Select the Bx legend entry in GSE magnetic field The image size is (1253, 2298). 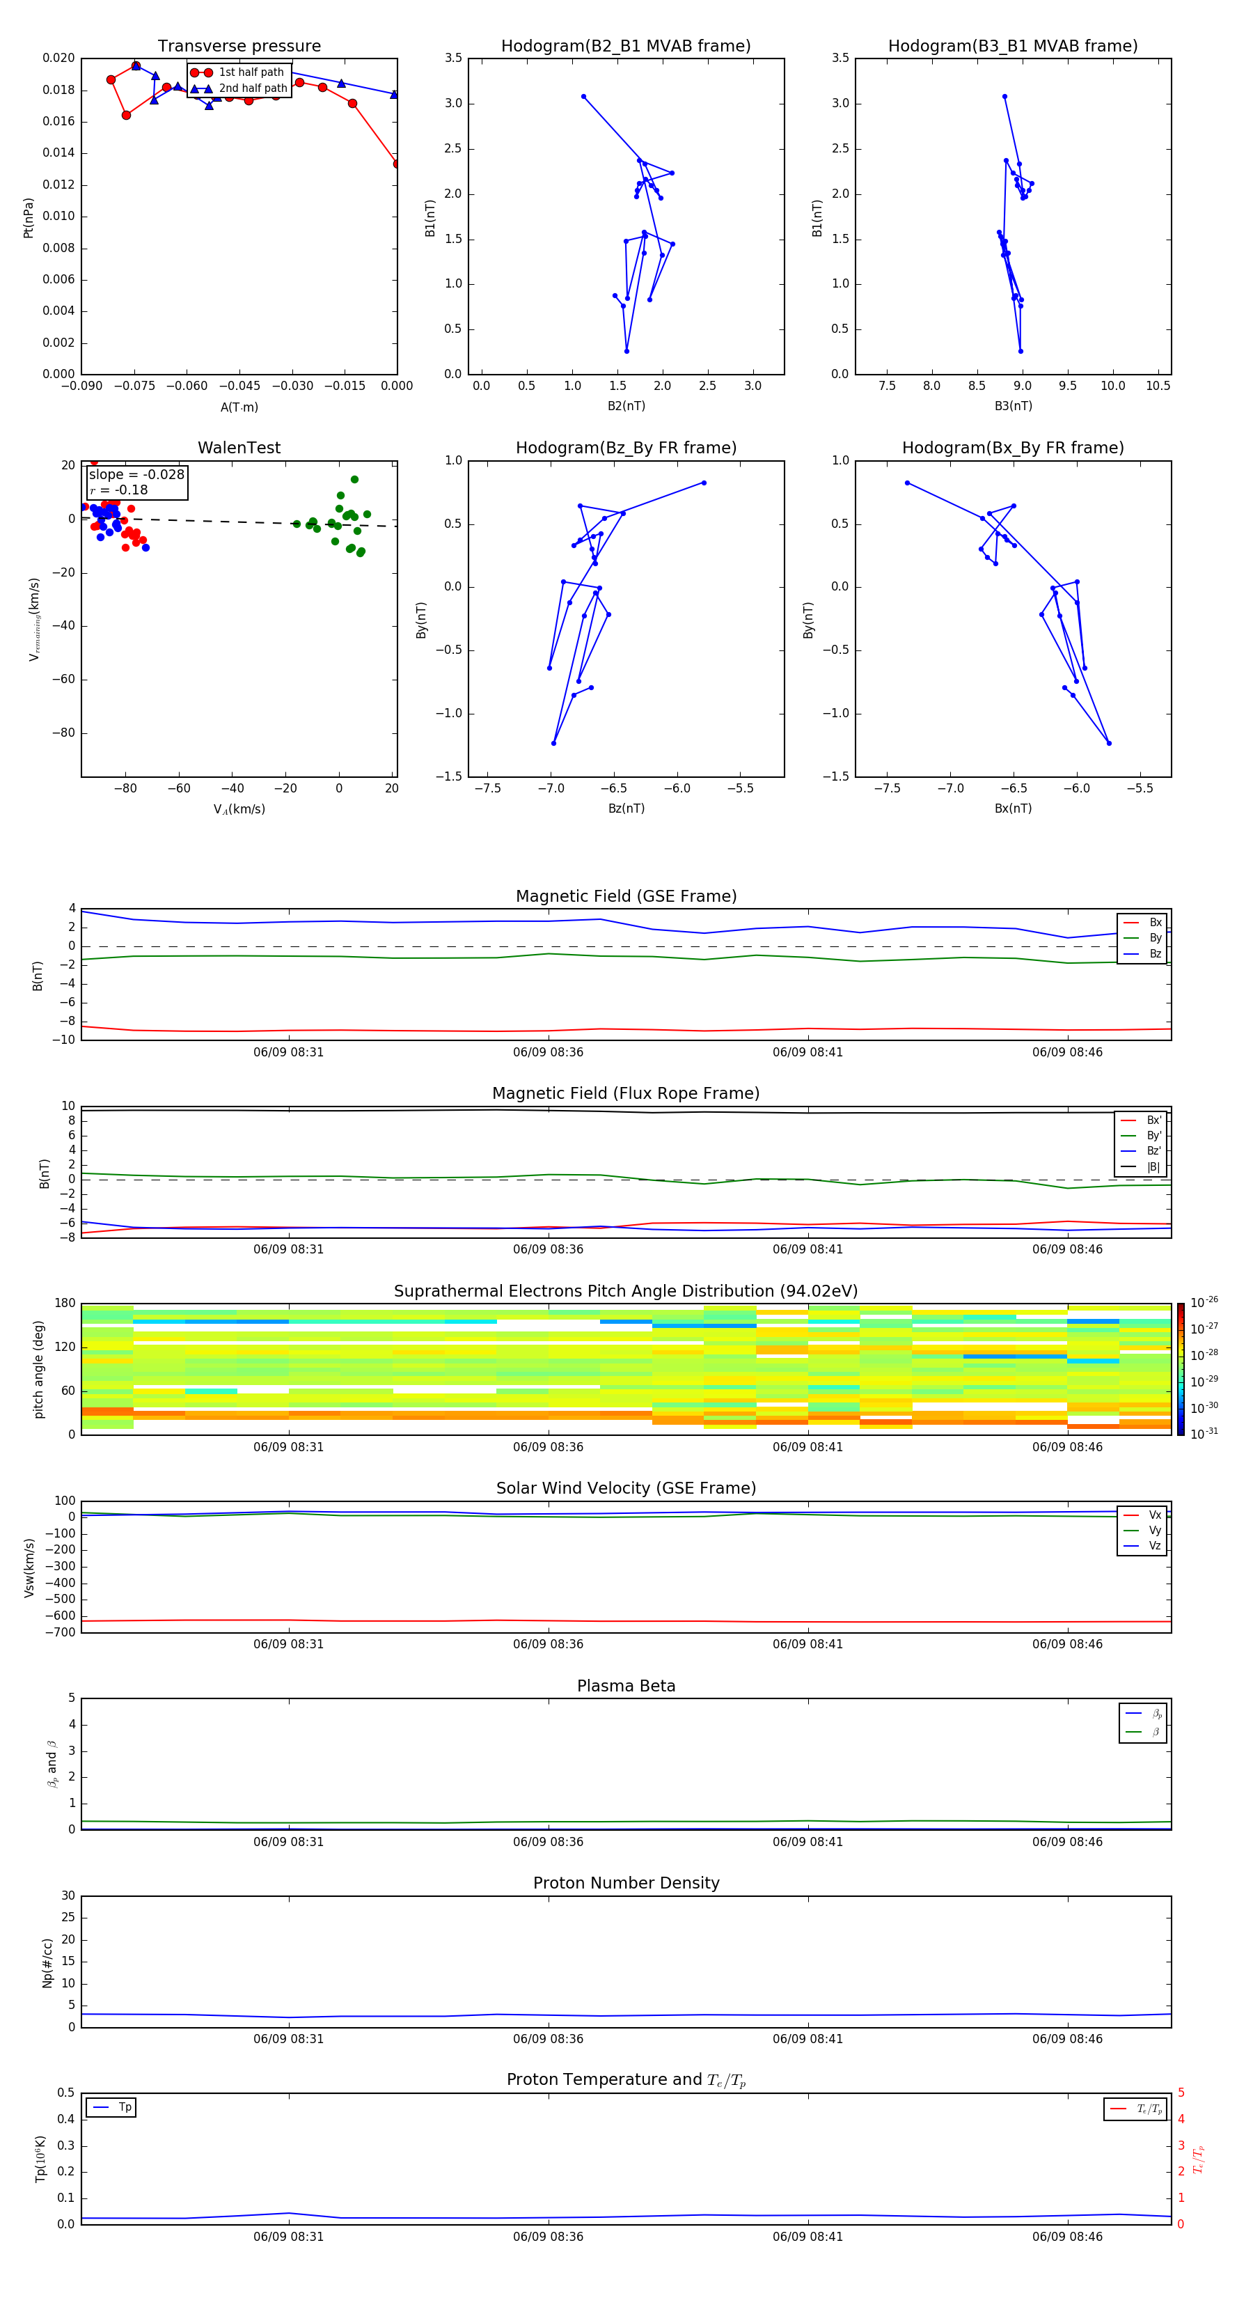click(x=1142, y=923)
